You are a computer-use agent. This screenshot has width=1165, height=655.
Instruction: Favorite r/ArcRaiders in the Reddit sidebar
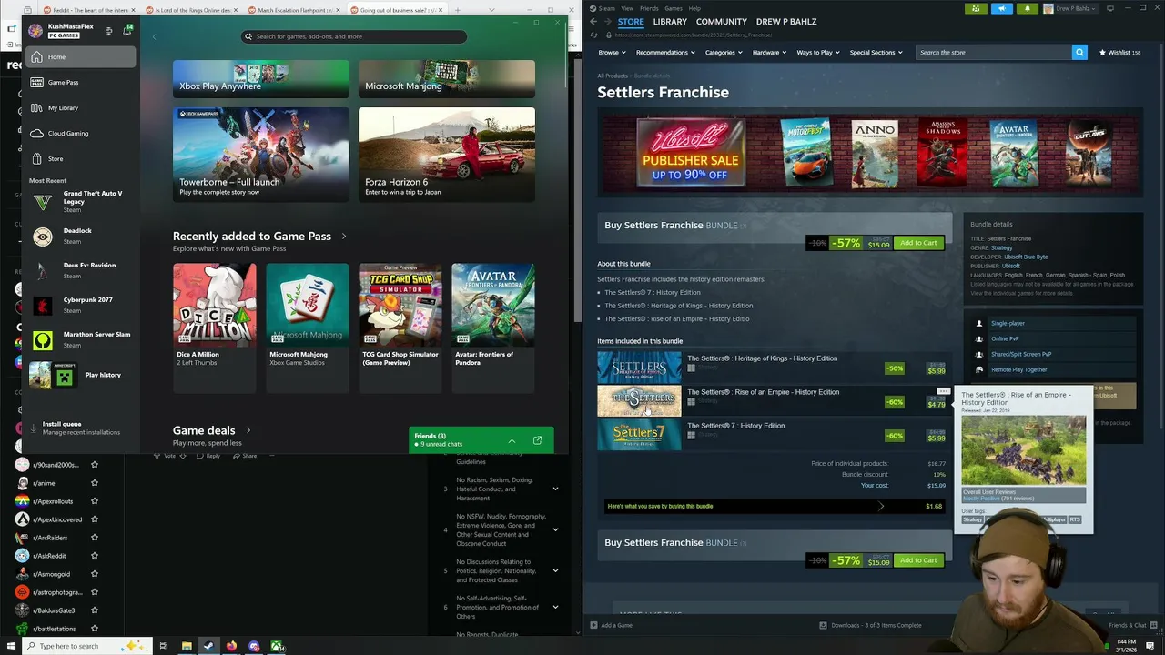point(94,538)
